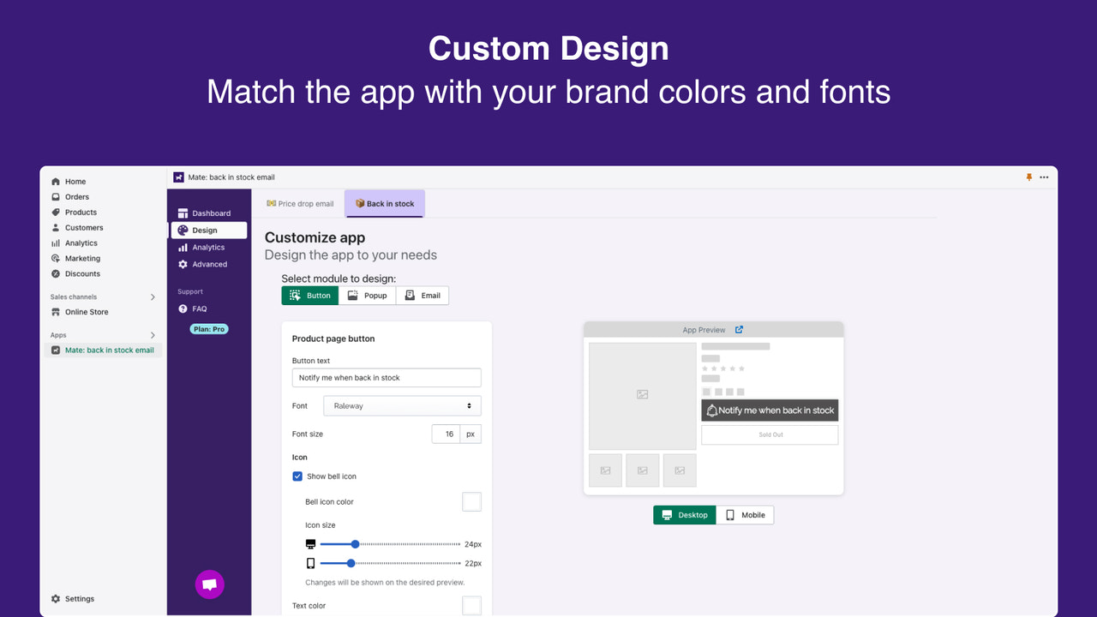Open the Analytics section of the app
The image size is (1097, 617).
207,247
